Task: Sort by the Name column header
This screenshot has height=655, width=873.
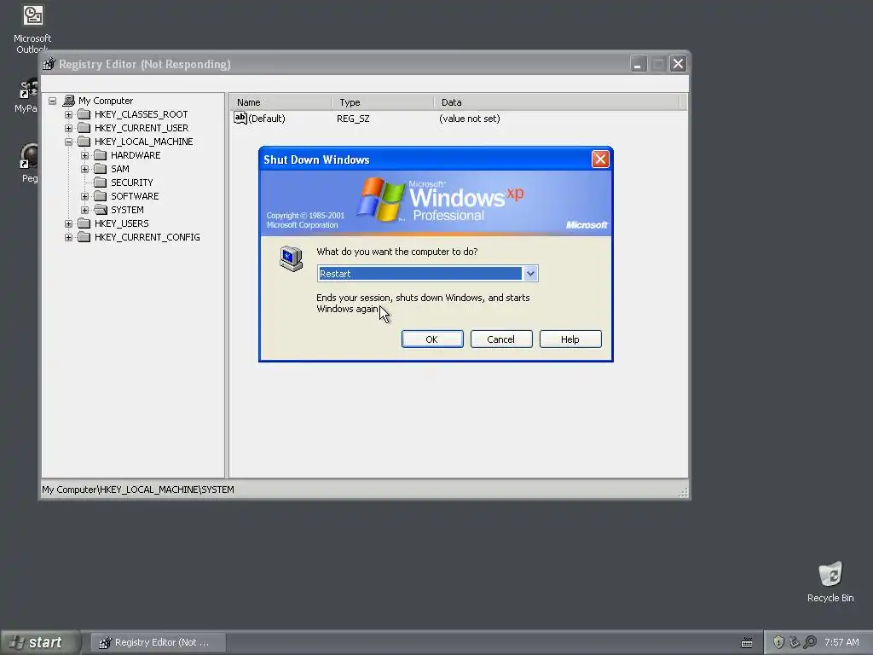Action: tap(281, 102)
